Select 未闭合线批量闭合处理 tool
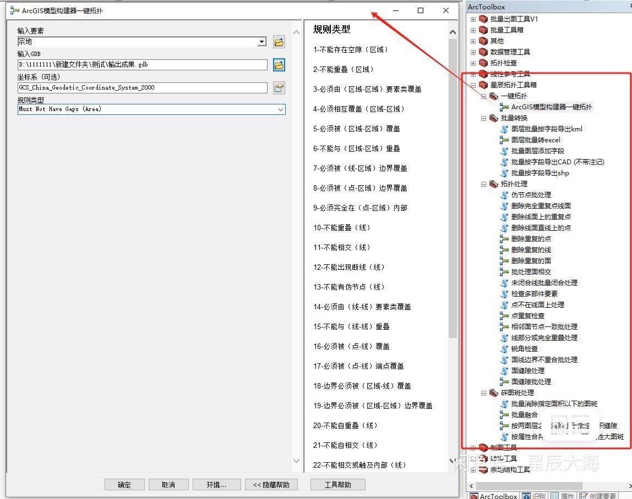The image size is (632, 499). (544, 283)
